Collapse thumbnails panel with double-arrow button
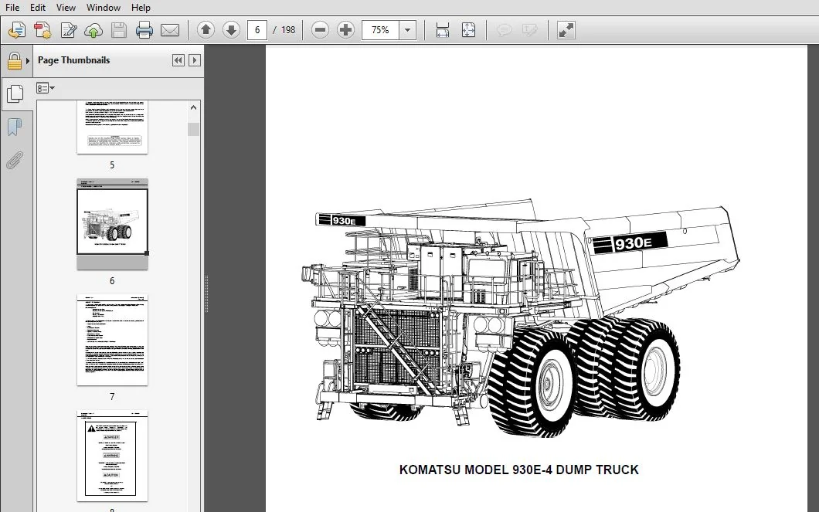This screenshot has width=819, height=512. 178,60
